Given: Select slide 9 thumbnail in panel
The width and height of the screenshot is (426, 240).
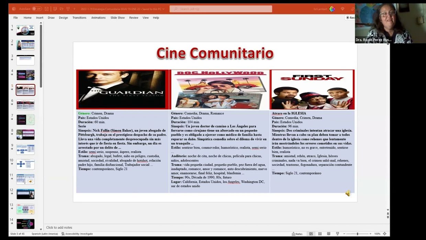Looking at the screenshot, I should coord(25,149).
